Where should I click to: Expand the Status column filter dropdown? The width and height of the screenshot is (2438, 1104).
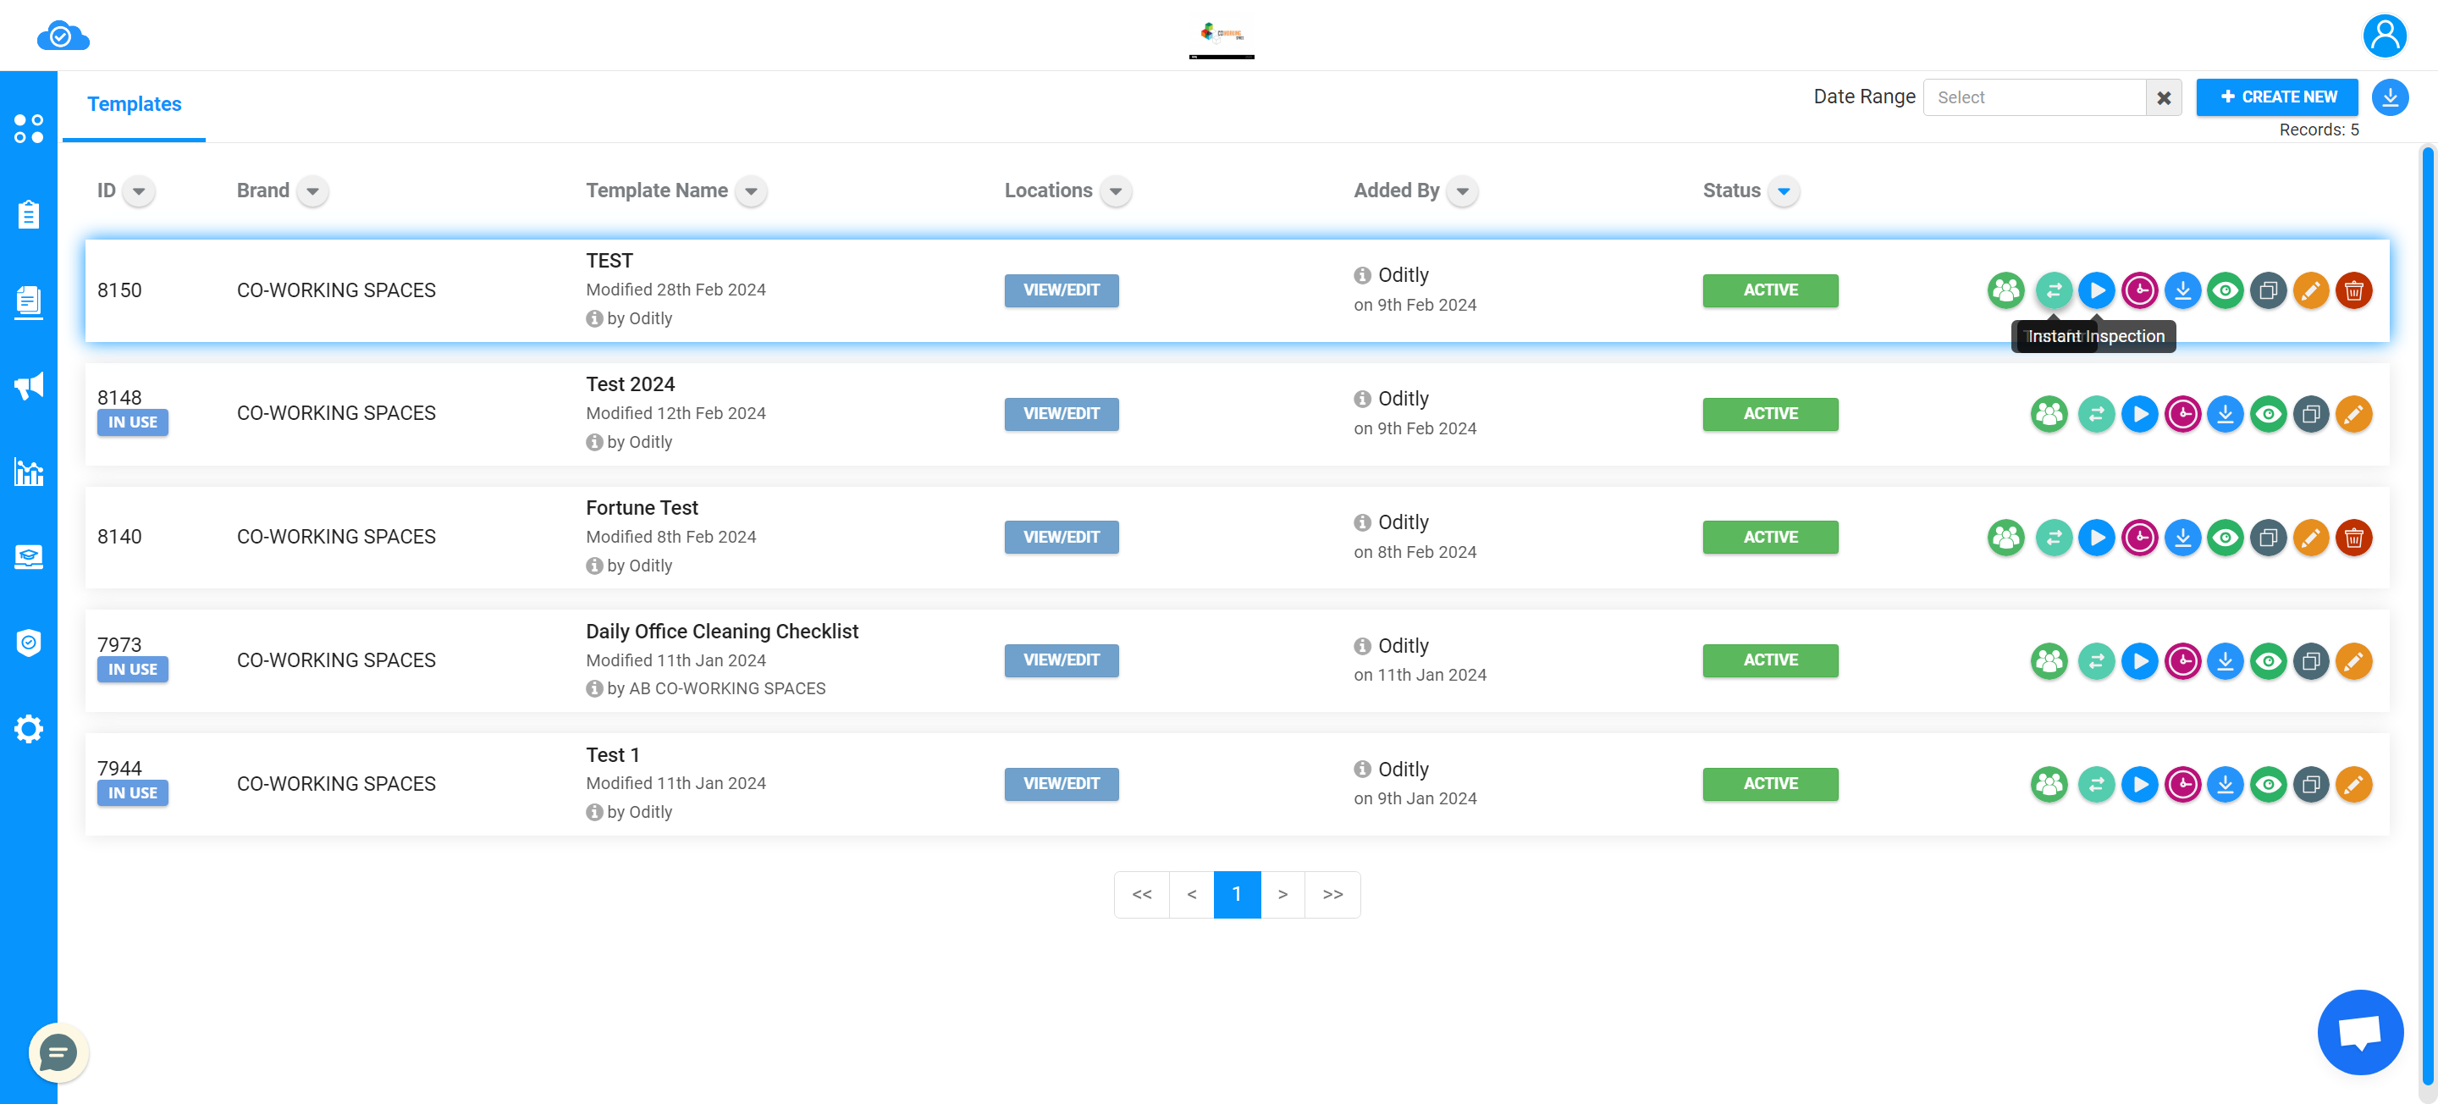click(x=1783, y=191)
